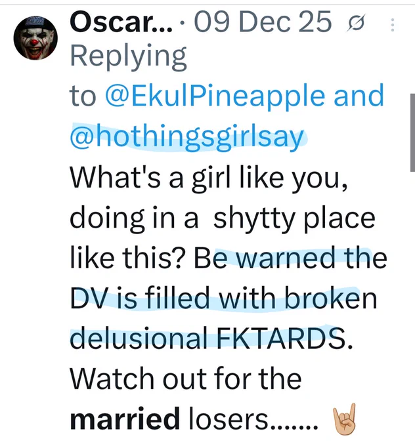Viewport: 415px width, 446px height.
Task: Open the clown-face profile avatar
Action: click(x=35, y=38)
